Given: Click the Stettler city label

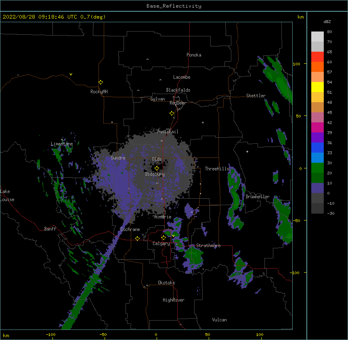Looking at the screenshot, I should pyautogui.click(x=256, y=96).
